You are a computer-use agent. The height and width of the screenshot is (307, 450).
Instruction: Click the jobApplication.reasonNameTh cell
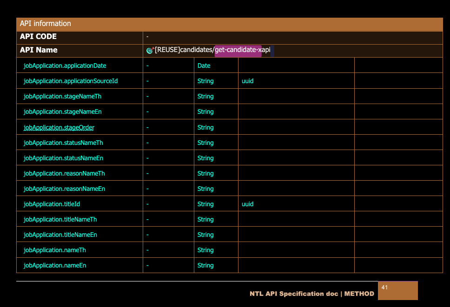[x=64, y=174]
